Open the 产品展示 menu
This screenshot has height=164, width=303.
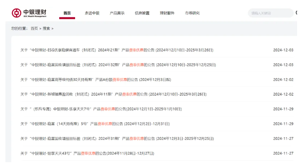(x=117, y=13)
